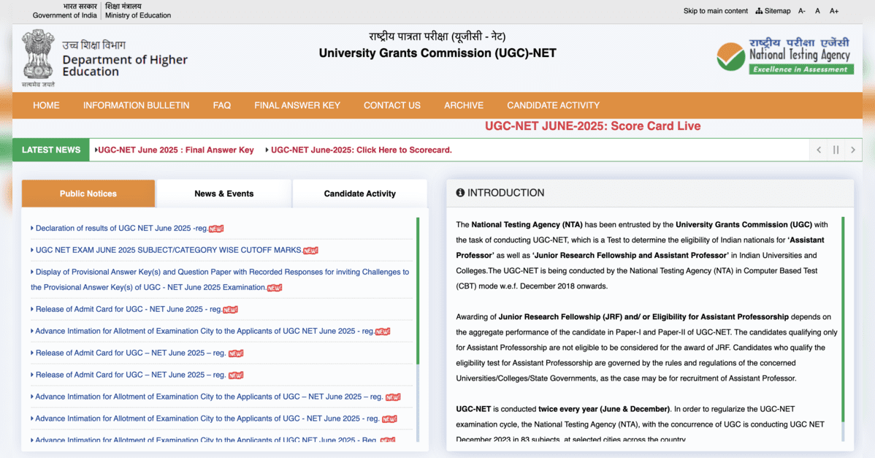Click Skip to main content link
This screenshot has height=458, width=875.
[715, 11]
